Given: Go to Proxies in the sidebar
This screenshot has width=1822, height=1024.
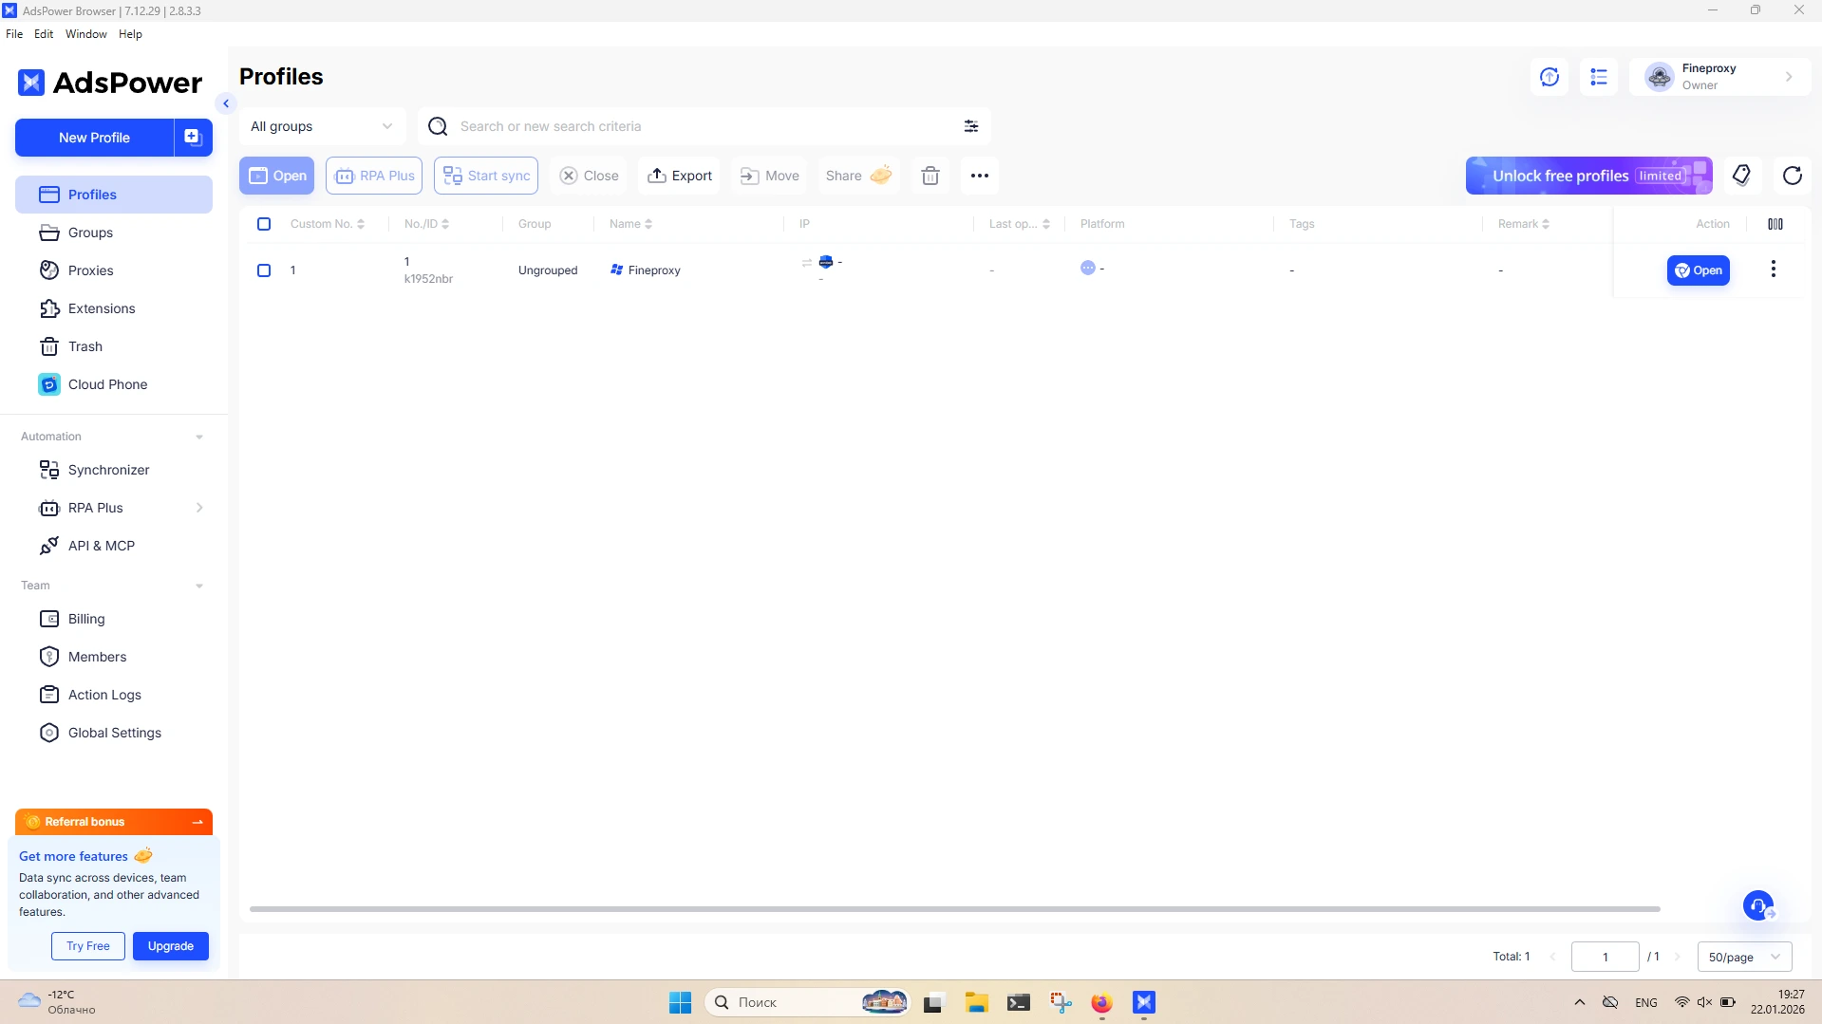Looking at the screenshot, I should click(x=114, y=270).
